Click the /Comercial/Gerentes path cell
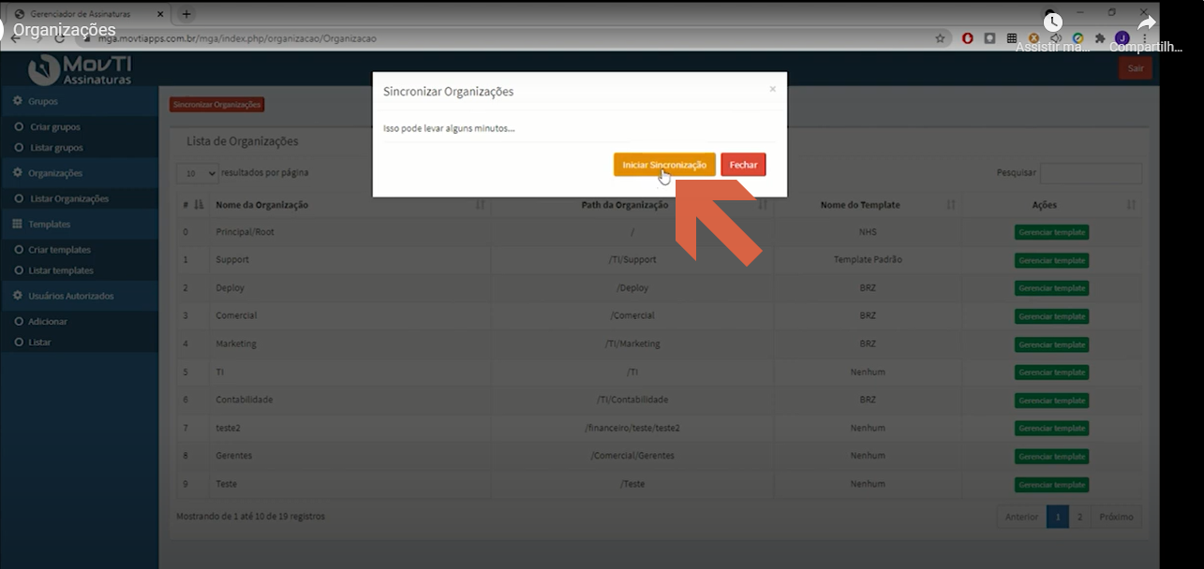1204x569 pixels. [x=632, y=457]
